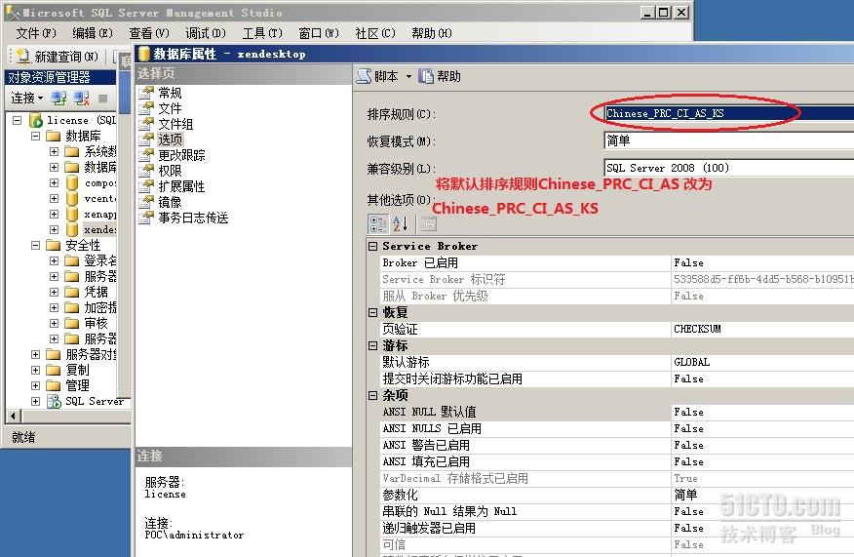Select the 管理 tree item
854x557 pixels.
click(x=77, y=386)
